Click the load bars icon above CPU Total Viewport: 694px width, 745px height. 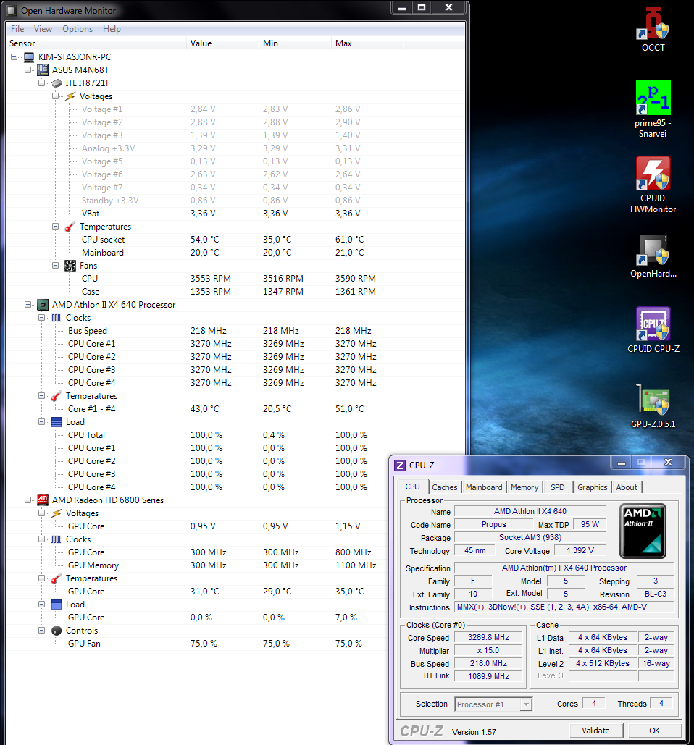pyautogui.click(x=57, y=422)
